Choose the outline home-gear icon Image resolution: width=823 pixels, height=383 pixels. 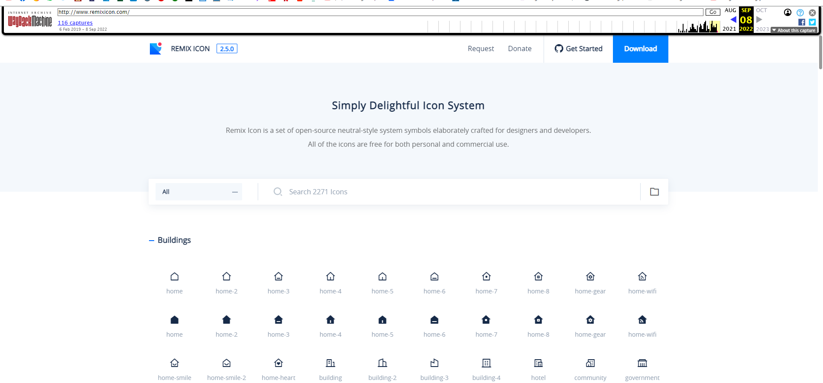(x=590, y=277)
